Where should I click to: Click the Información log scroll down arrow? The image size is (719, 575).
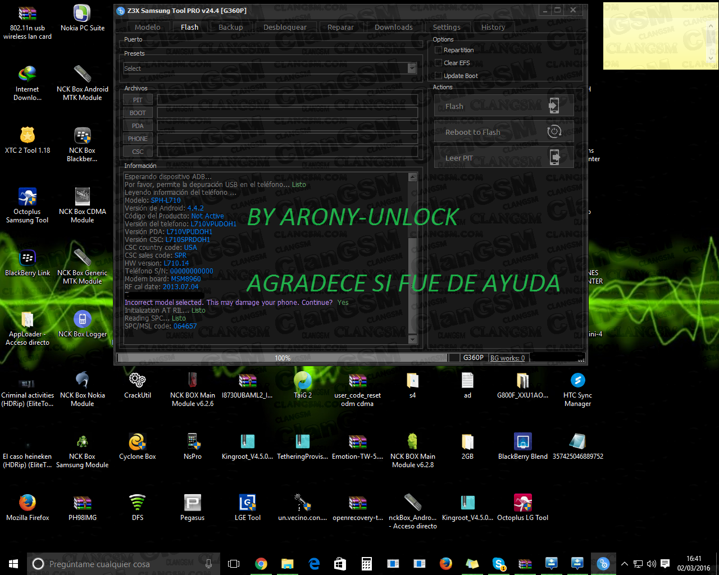click(413, 340)
